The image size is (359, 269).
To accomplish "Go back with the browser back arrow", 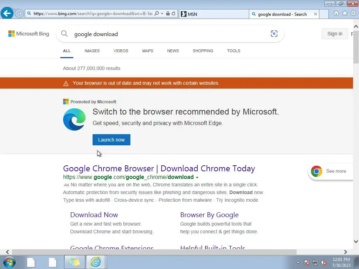I will pyautogui.click(x=7, y=13).
